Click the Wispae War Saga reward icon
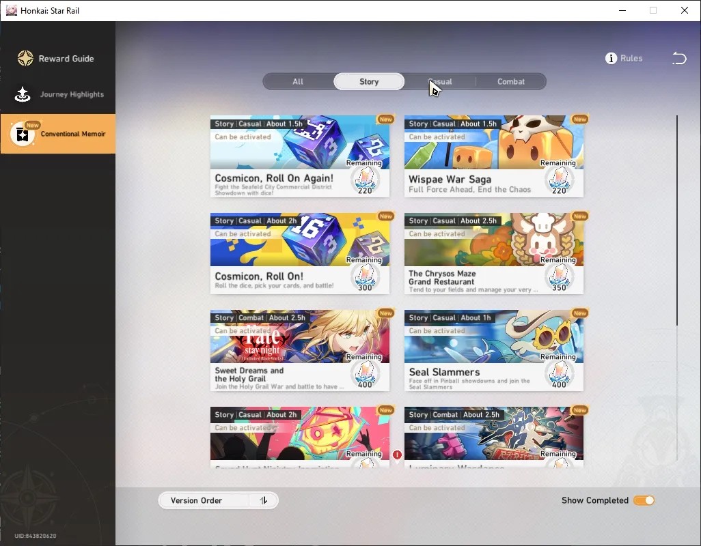 [560, 181]
